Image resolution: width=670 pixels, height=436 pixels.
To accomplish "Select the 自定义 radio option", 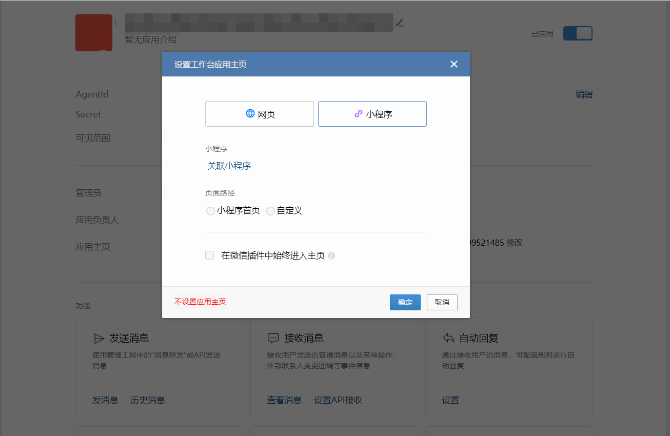I will pyautogui.click(x=270, y=210).
